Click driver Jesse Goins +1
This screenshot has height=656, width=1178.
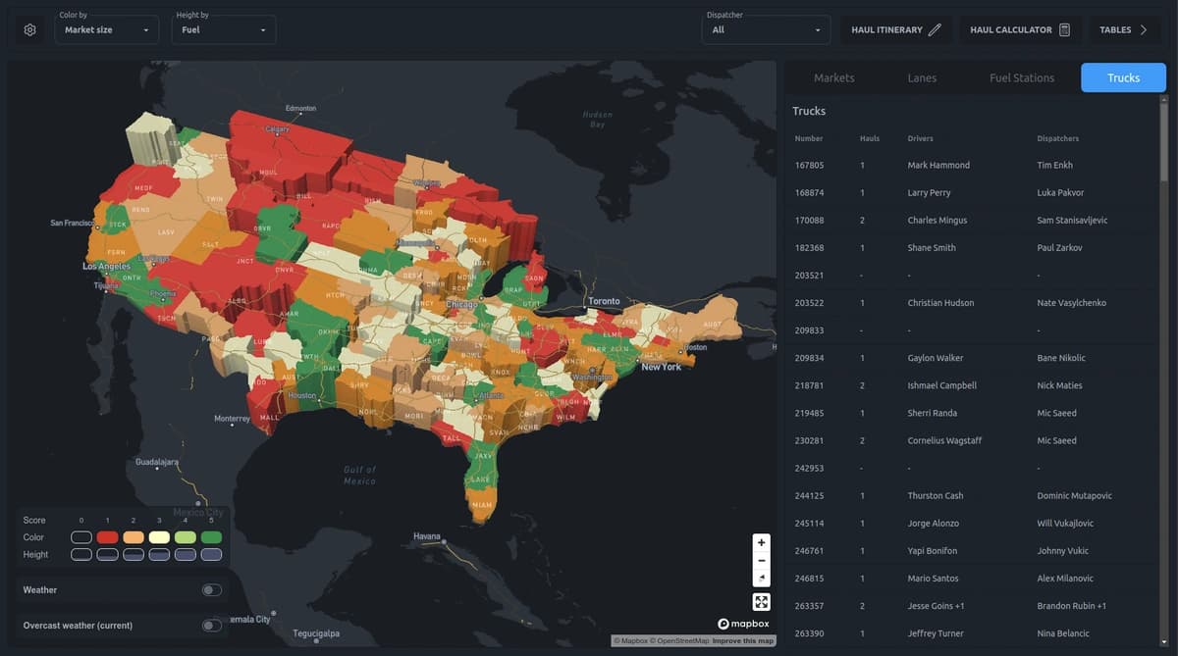coord(936,606)
